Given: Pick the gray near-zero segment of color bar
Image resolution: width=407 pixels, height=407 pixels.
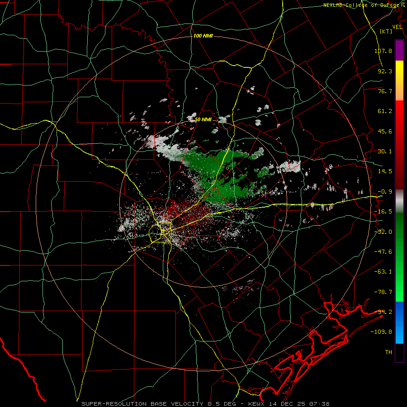Looking at the screenshot, I should pos(399,201).
